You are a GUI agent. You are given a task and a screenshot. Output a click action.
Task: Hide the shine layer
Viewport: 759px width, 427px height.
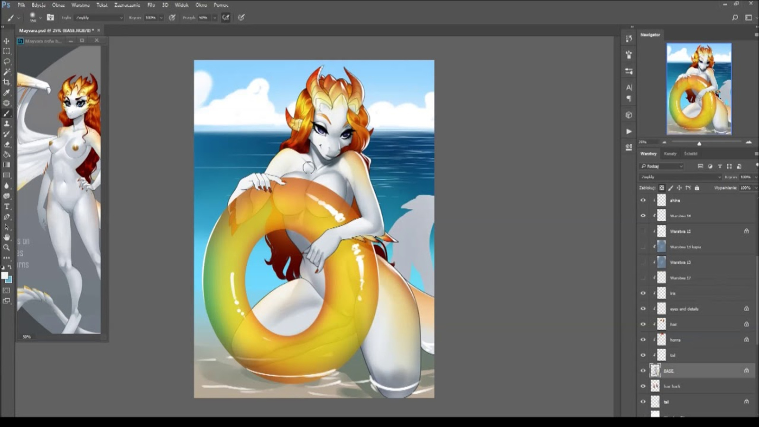click(x=643, y=200)
